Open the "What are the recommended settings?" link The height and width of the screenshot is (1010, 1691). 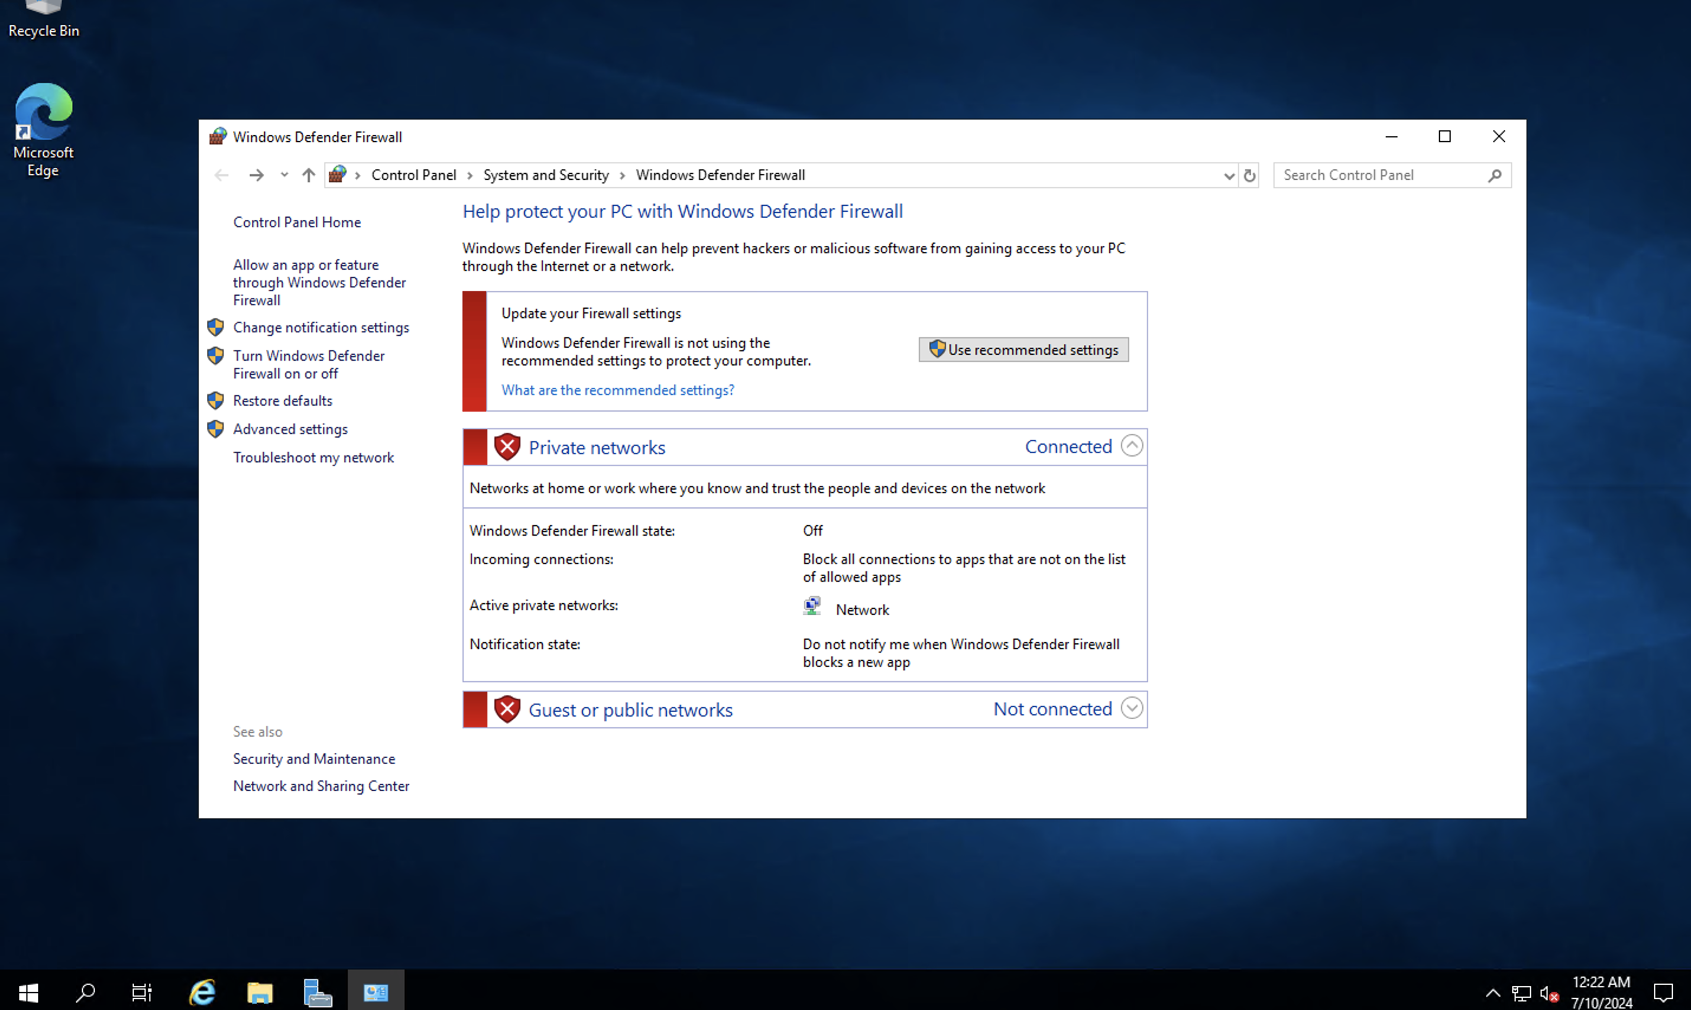[617, 389]
